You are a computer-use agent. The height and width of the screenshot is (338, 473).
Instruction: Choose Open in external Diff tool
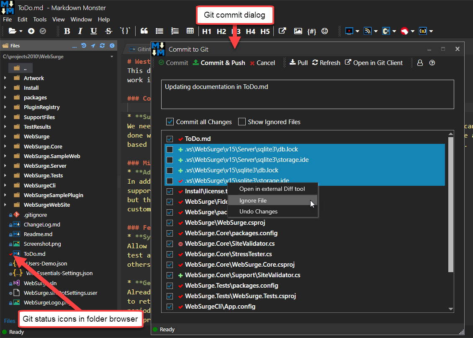click(x=272, y=189)
